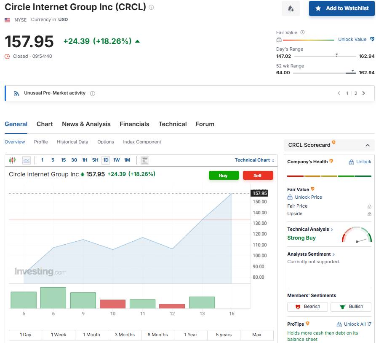Vote Bullish in Members' Sentiments

[351, 306]
